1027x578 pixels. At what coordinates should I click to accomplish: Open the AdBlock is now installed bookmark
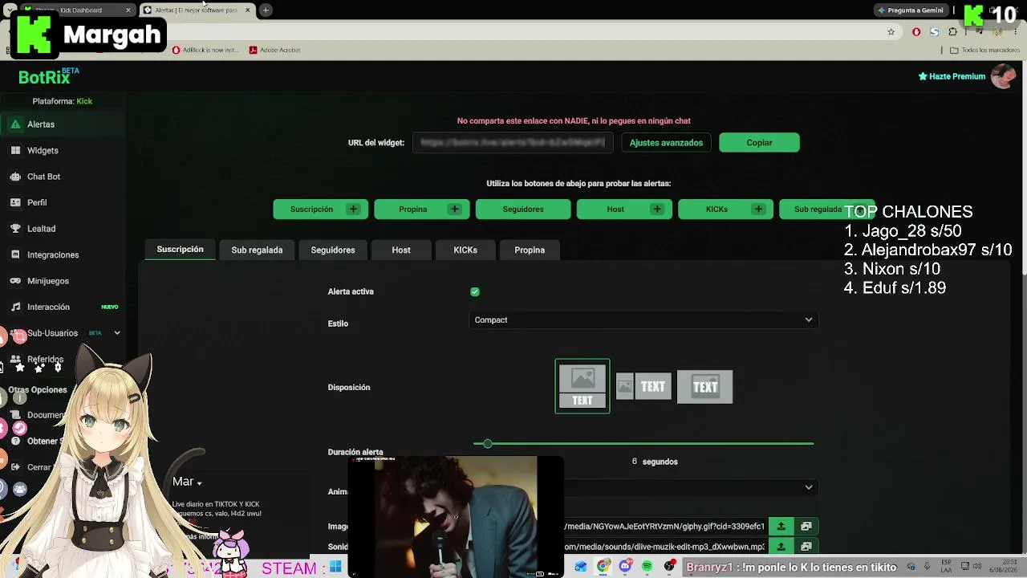point(205,50)
